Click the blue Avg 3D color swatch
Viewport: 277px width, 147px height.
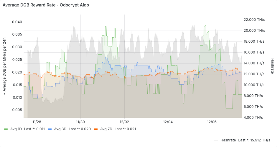point(50,129)
